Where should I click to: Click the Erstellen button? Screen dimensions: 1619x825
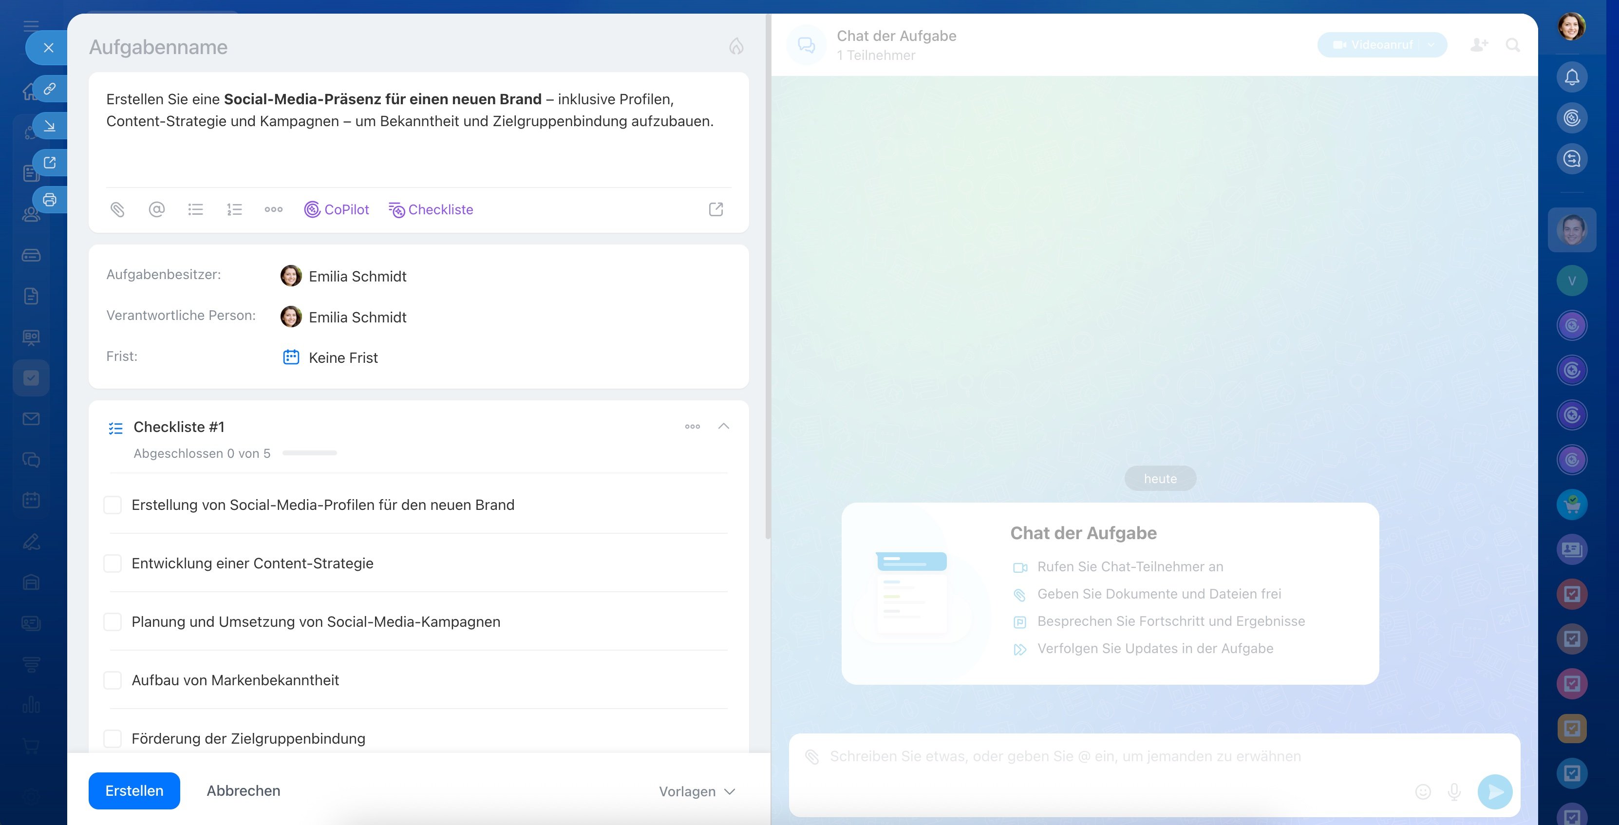point(134,790)
